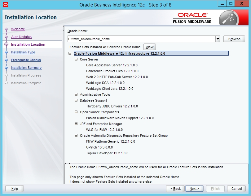Expand the Administrative Tools node
This screenshot has height=196, width=251.
[x=76, y=94]
